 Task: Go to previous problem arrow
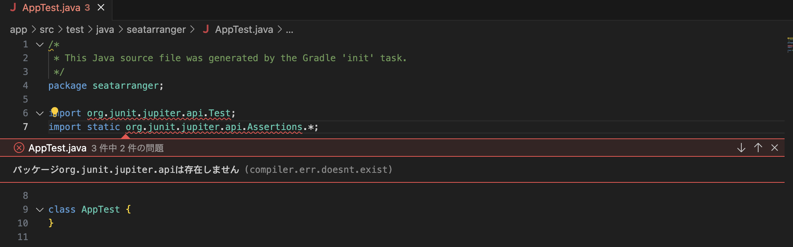758,148
